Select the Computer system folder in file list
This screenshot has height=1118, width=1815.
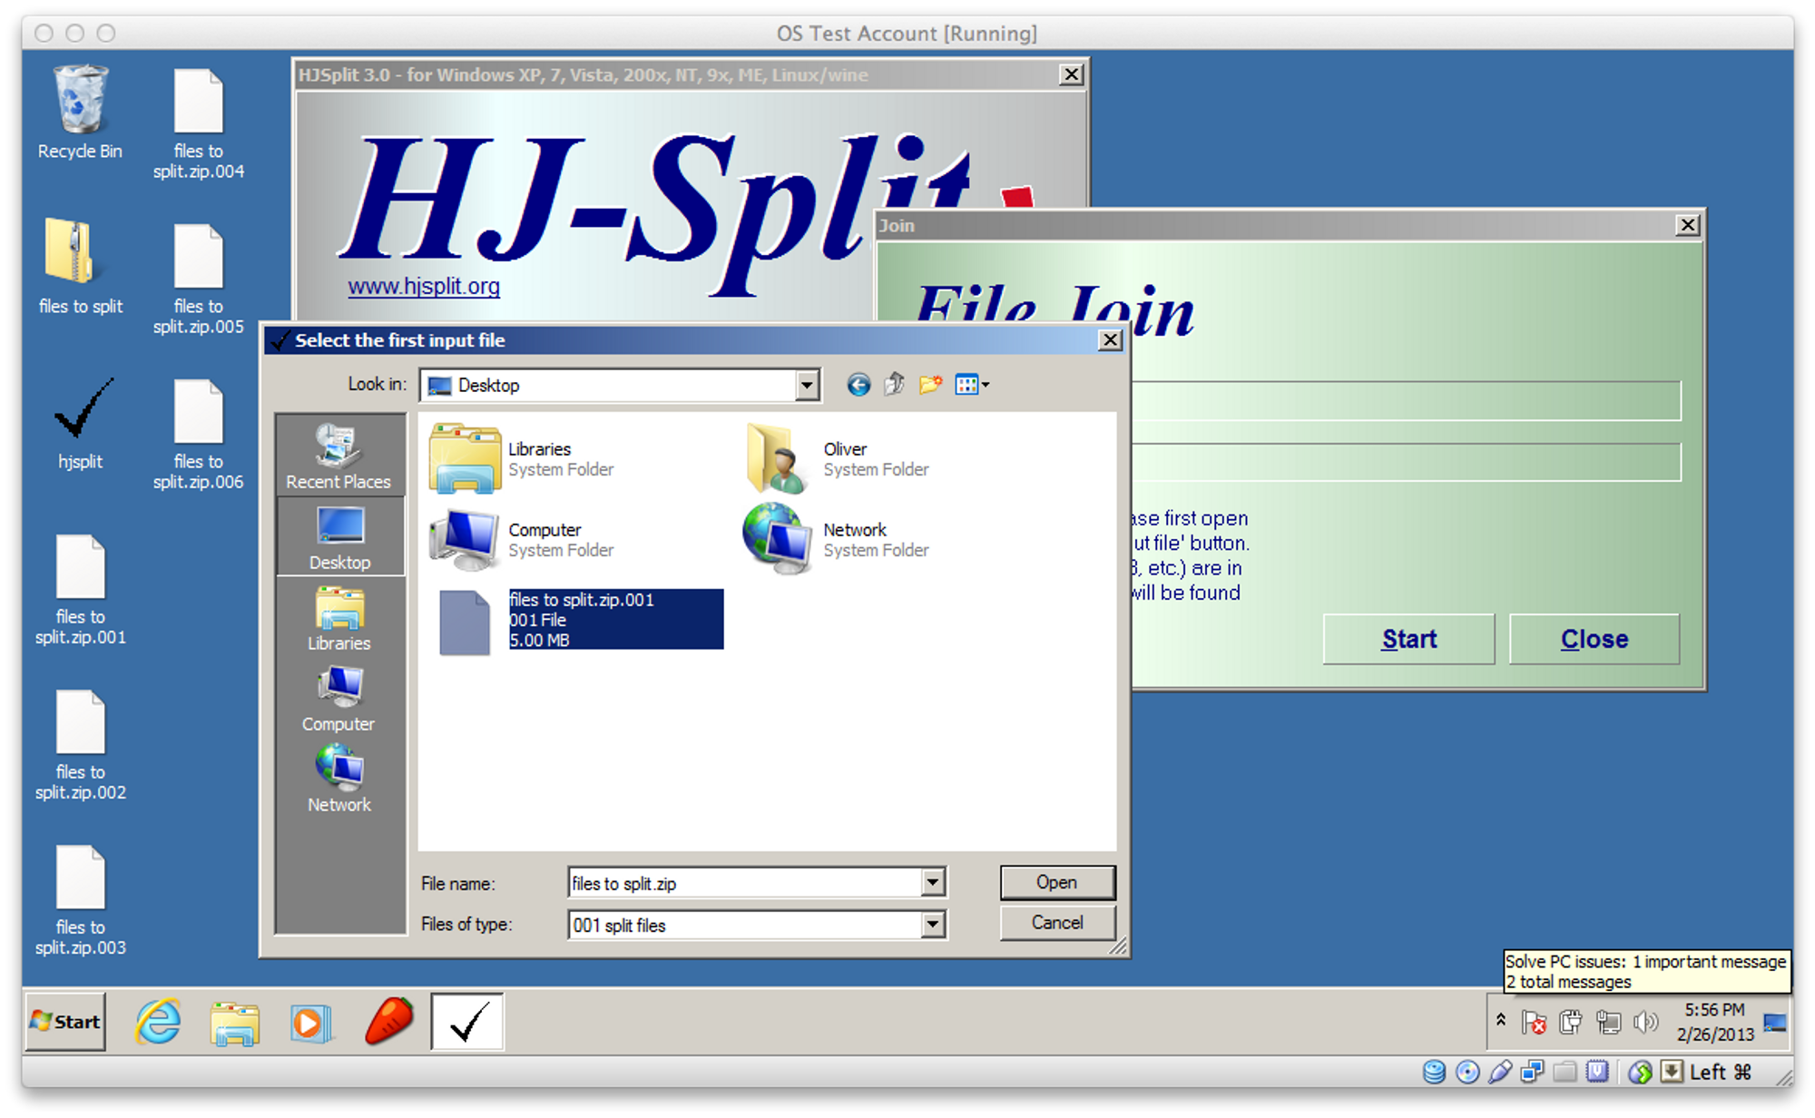pyautogui.click(x=523, y=540)
